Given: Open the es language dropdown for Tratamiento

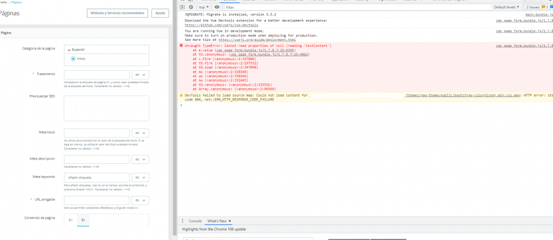Looking at the screenshot, I should coord(140,74).
